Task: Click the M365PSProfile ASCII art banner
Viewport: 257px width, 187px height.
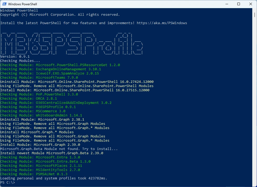Action: (x=72, y=43)
